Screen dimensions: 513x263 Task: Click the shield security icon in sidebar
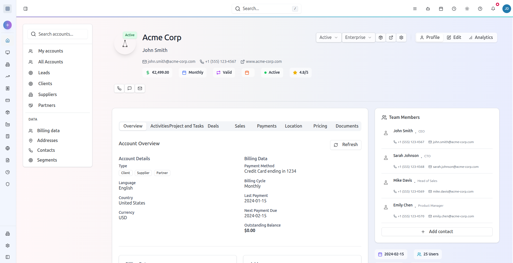coord(7,184)
